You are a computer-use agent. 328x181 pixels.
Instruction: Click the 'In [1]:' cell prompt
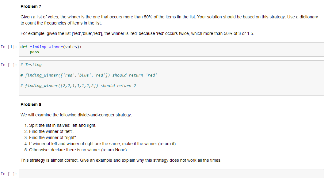point(9,47)
